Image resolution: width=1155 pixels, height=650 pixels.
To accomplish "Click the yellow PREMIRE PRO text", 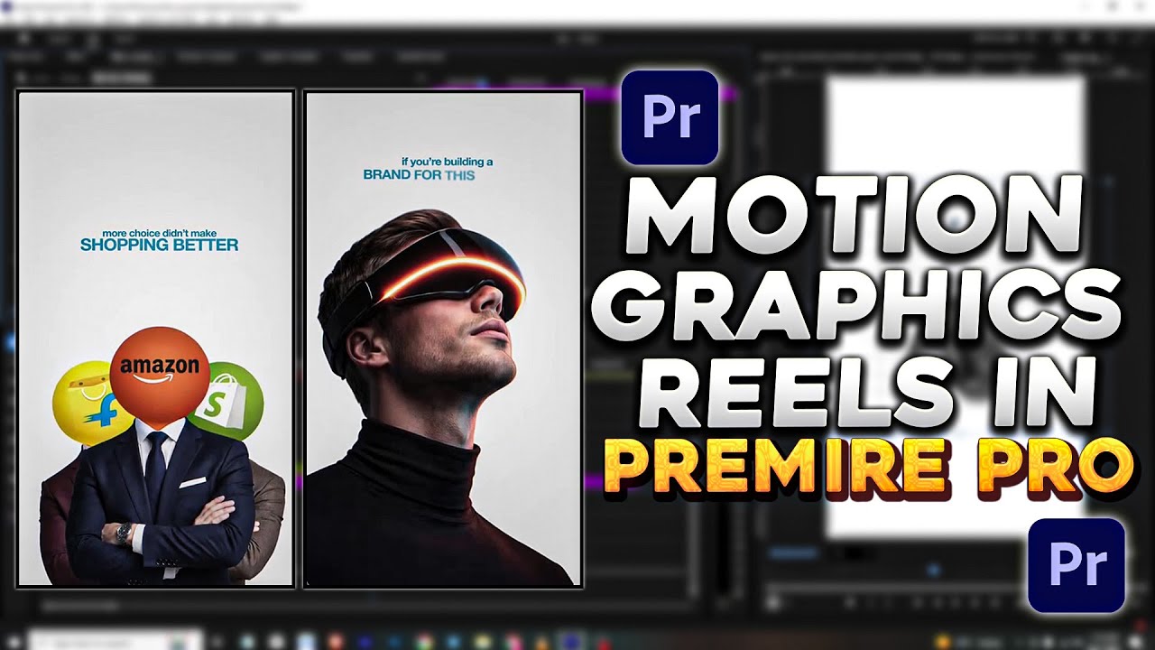I will tap(868, 468).
